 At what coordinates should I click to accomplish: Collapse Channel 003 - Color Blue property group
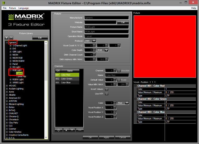tap(135, 112)
